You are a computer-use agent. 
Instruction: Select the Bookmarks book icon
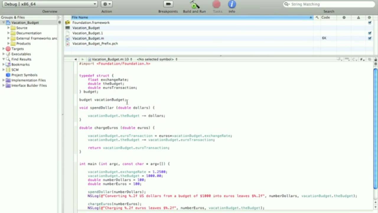(x=8, y=64)
